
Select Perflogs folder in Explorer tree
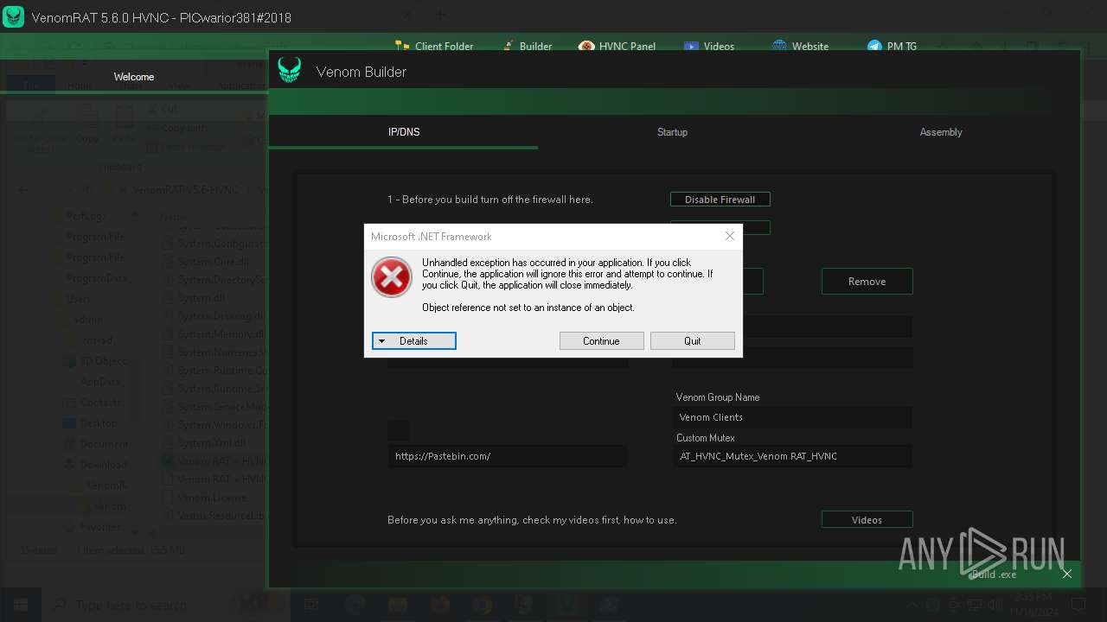pos(86,216)
